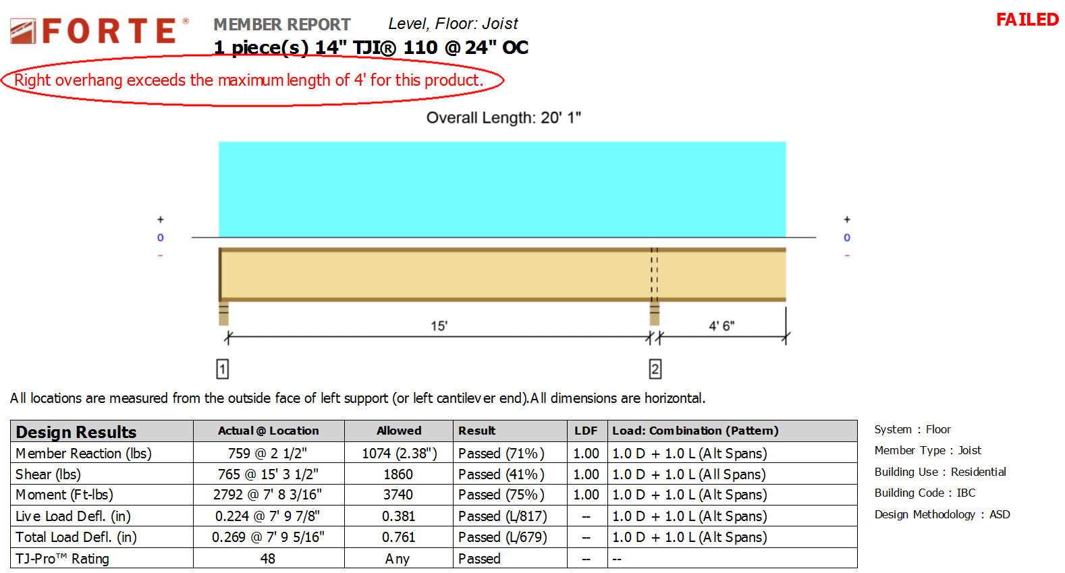Select the Moment (Ft-lbs) row label
This screenshot has height=573, width=1065.
(x=64, y=495)
